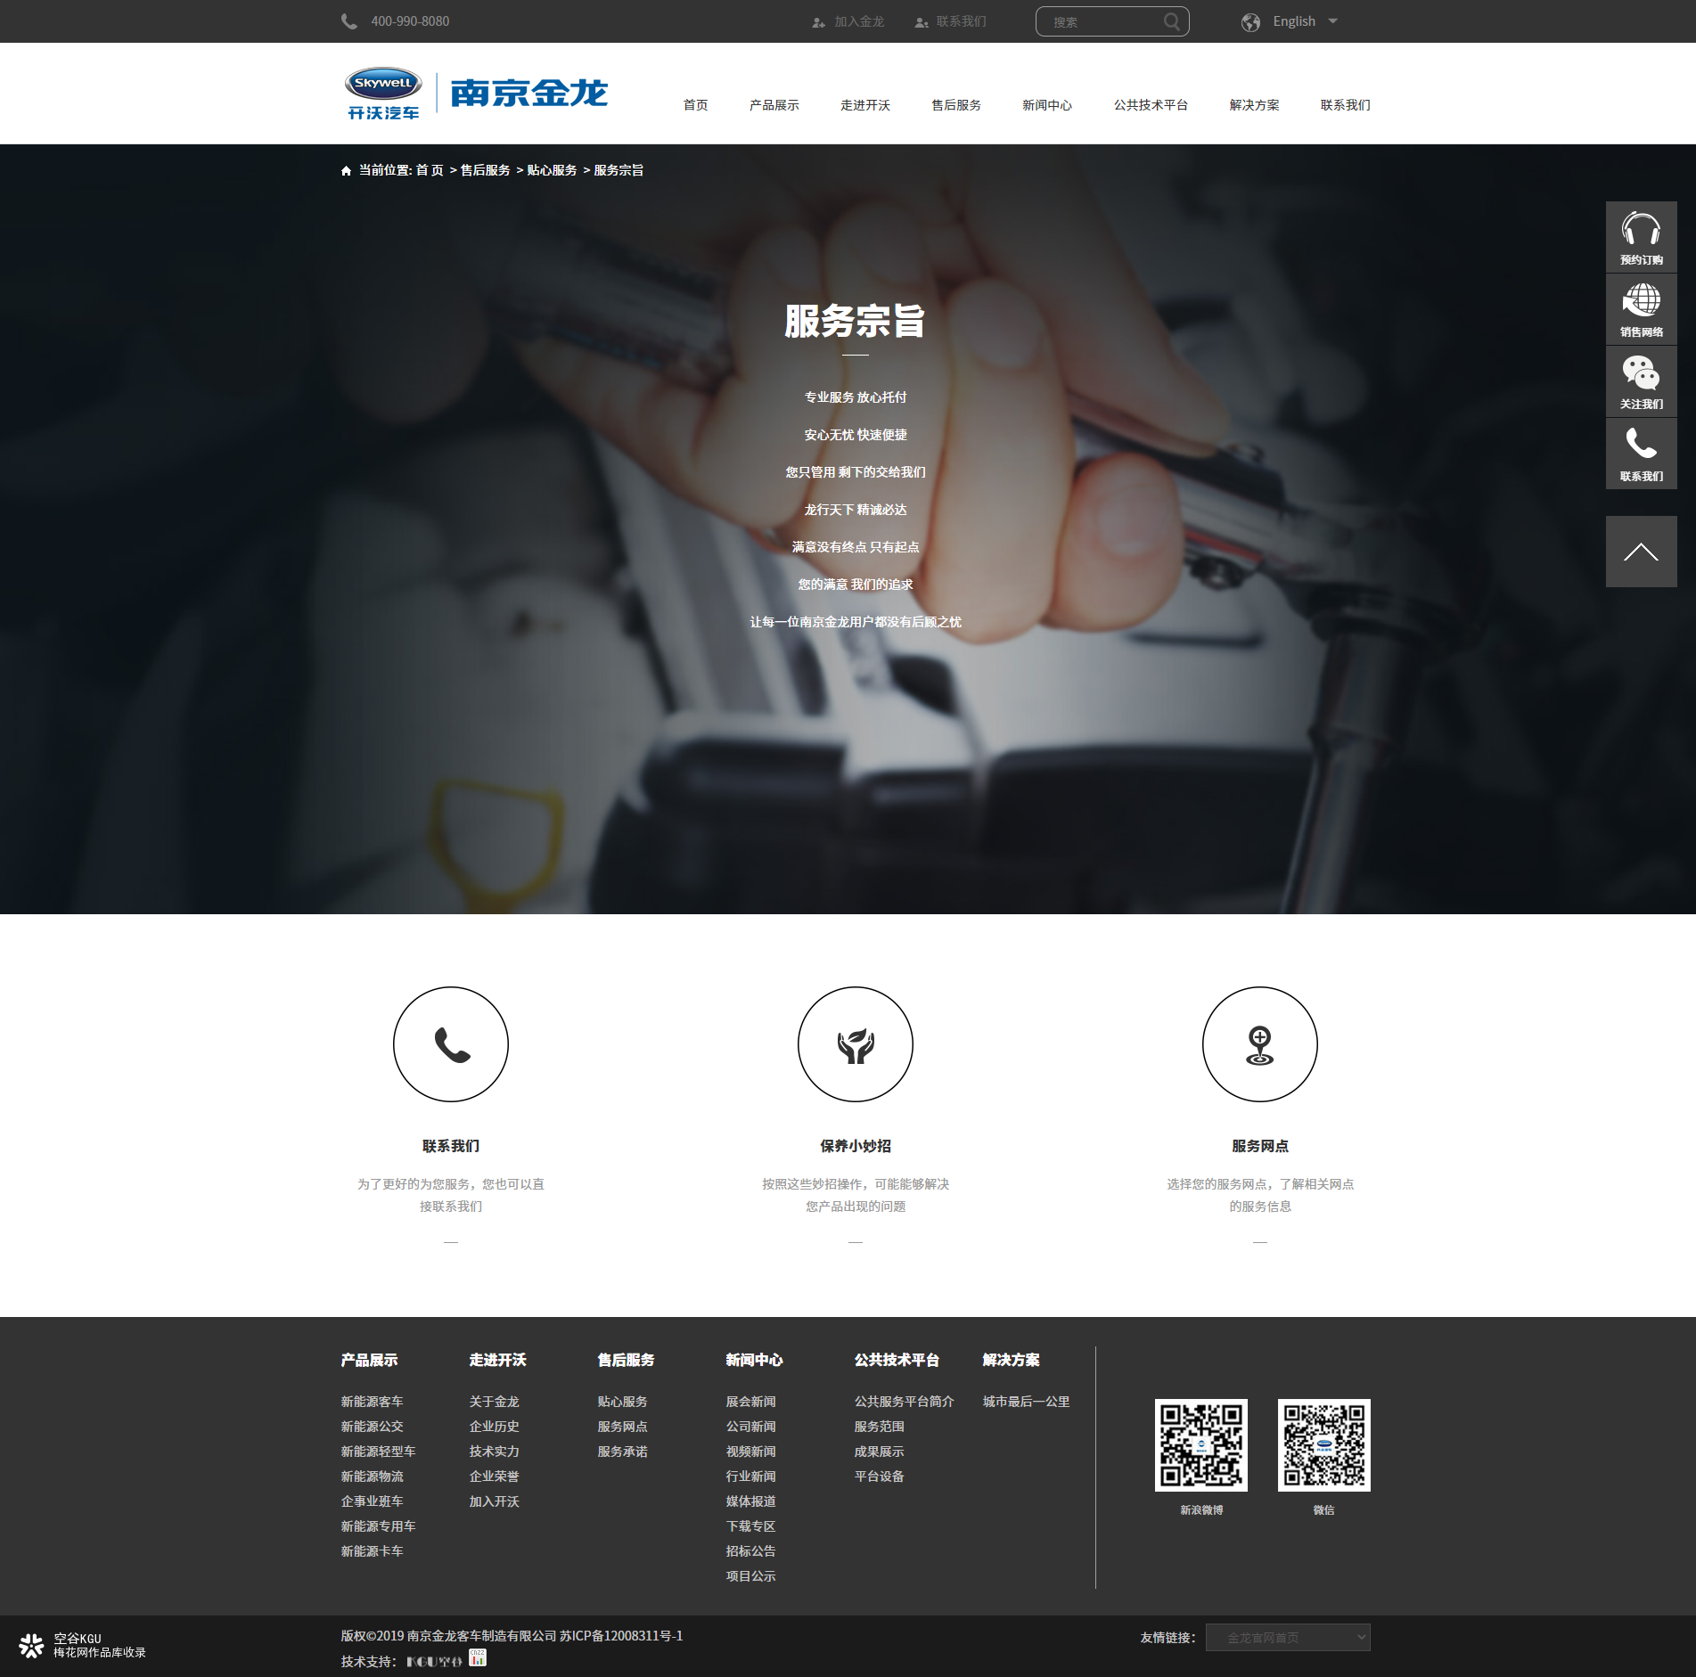Click the footer link 新能源公交
1696x1677 pixels.
pos(373,1427)
